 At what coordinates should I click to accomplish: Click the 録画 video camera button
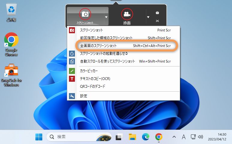click(127, 16)
